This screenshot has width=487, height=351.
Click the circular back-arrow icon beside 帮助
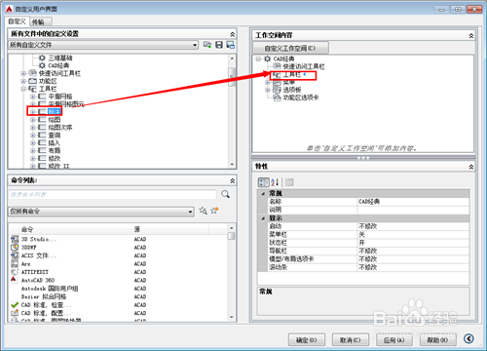(x=468, y=339)
